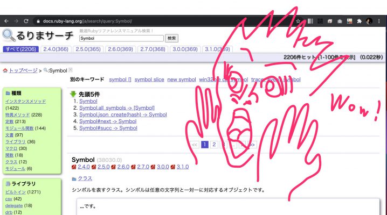Open the 2.4.0 version link under Symbol
Screen dimensions: 387x215
click(84, 167)
